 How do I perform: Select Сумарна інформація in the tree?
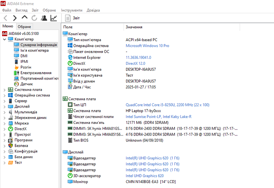(36, 45)
